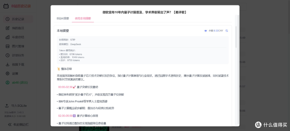This screenshot has width=290, height=131.
Task: Click the user avatar icon beside ab46
Action: pyautogui.click(x=8, y=83)
